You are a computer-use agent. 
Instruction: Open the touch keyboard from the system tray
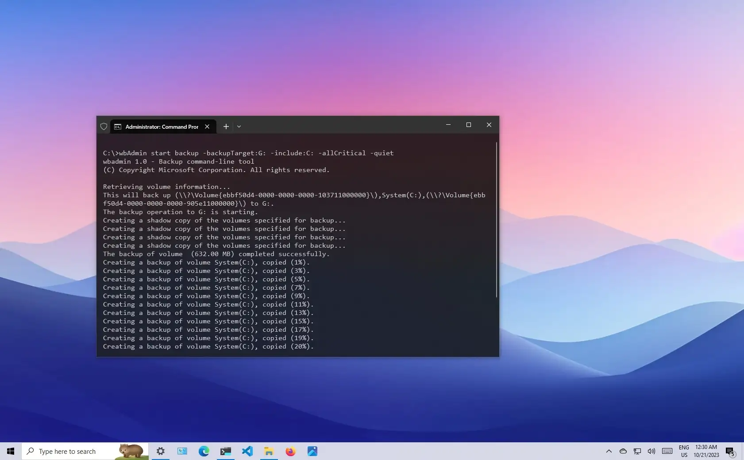click(667, 451)
